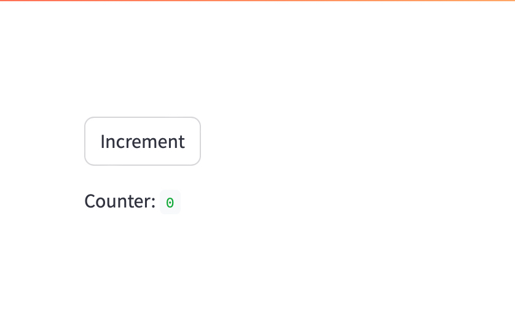Focus the Increment button

pyautogui.click(x=142, y=141)
